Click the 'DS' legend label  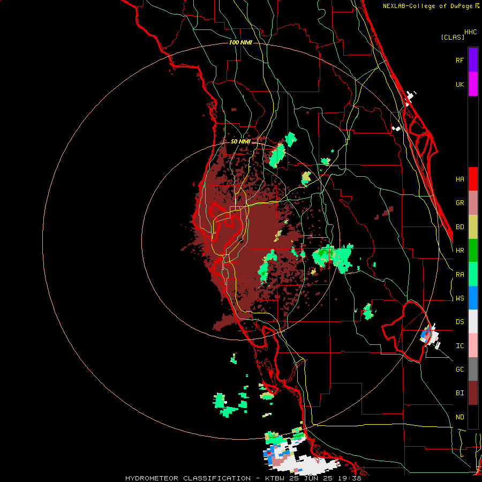pos(460,322)
